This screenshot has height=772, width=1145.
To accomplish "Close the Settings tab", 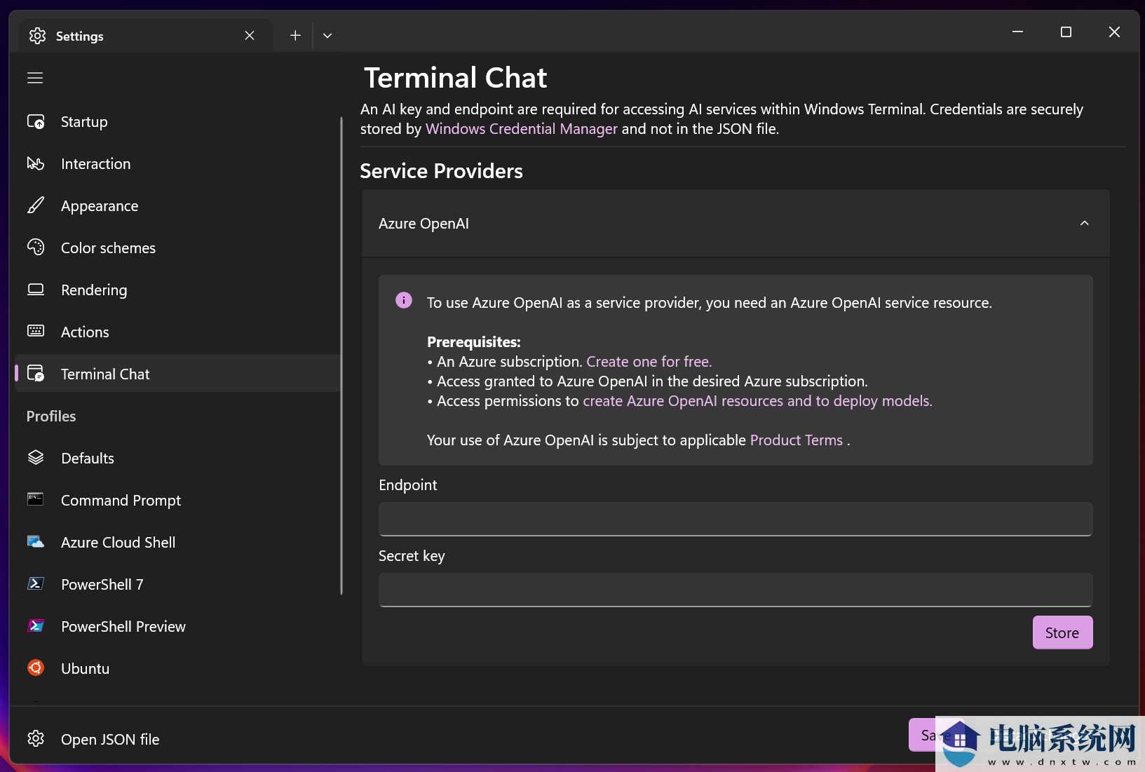I will (x=250, y=35).
